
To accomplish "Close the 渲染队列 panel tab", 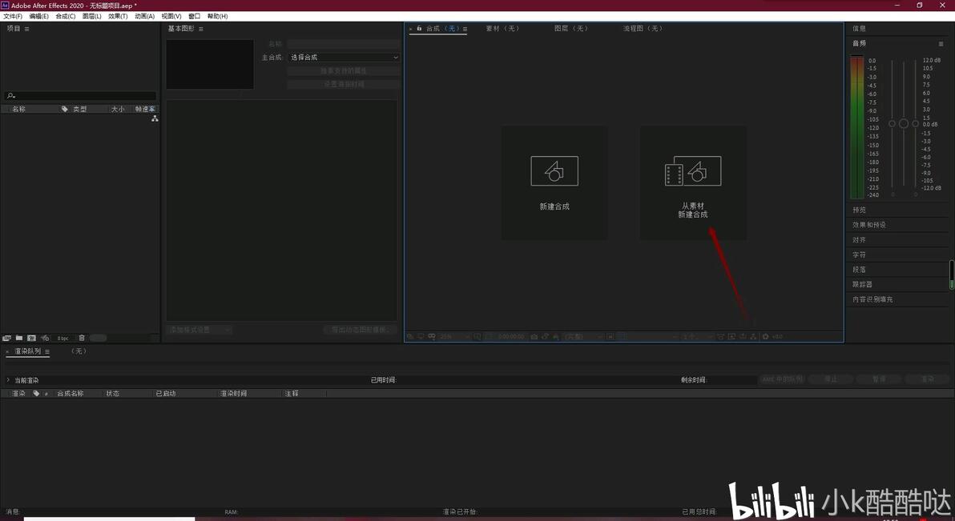I will click(x=7, y=351).
